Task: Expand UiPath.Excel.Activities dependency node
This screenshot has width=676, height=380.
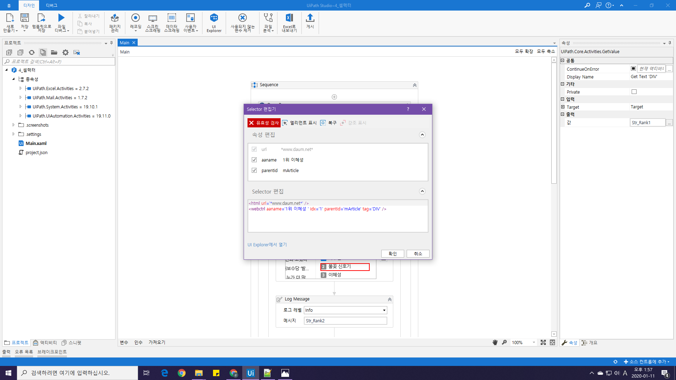Action: [x=20, y=88]
